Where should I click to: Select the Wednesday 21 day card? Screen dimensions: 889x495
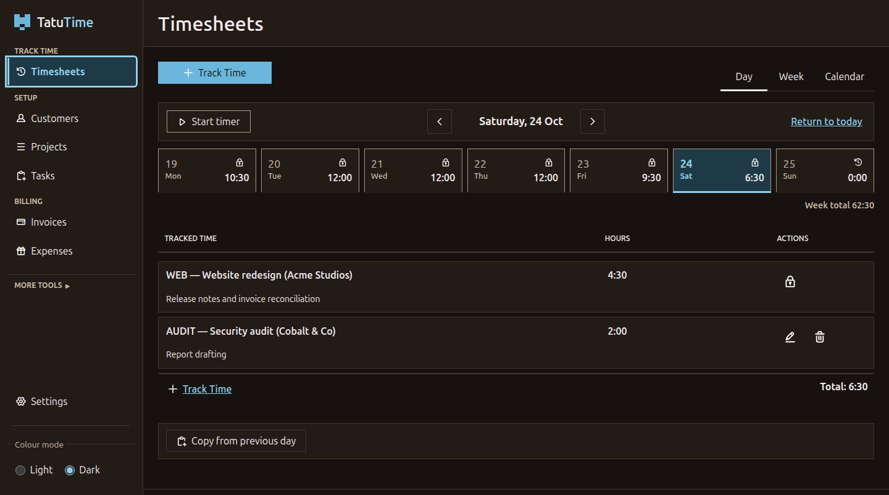point(413,171)
